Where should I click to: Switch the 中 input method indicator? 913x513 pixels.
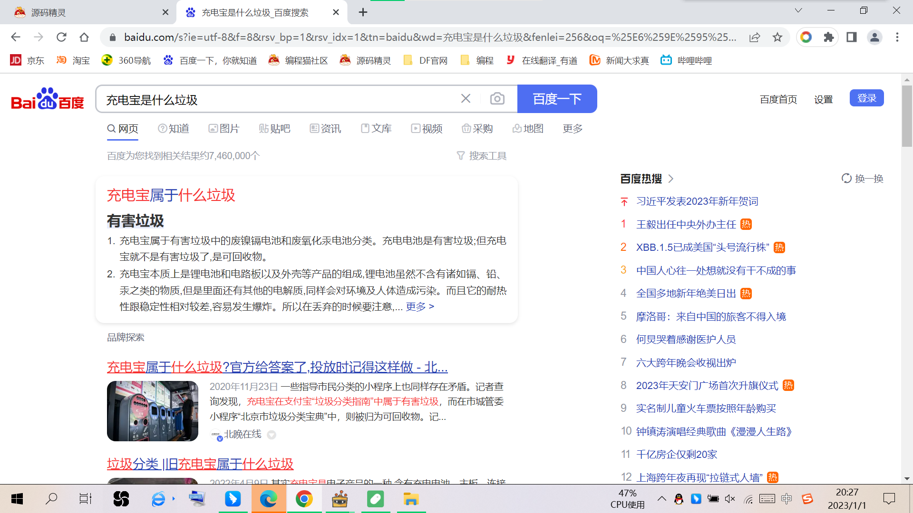click(787, 499)
